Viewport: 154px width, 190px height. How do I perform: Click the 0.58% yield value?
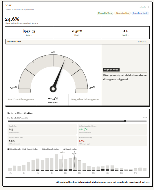click(x=77, y=31)
